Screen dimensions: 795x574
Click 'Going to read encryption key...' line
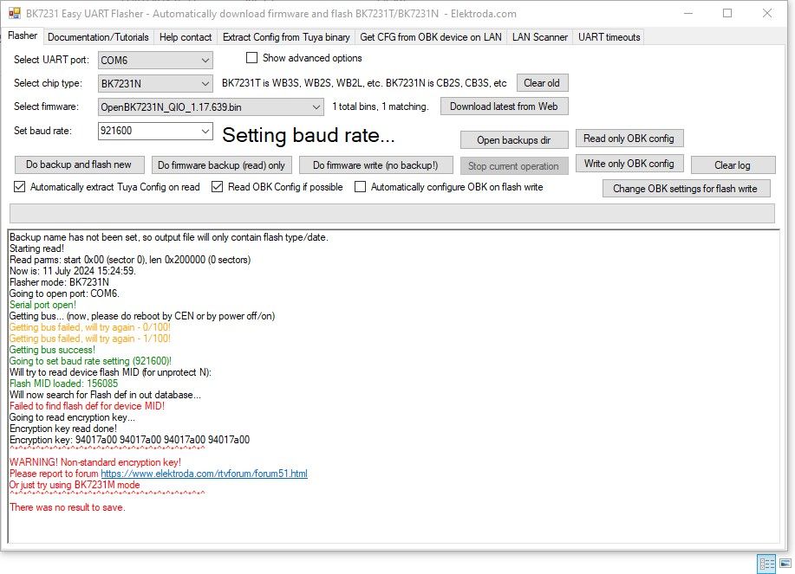tap(73, 417)
